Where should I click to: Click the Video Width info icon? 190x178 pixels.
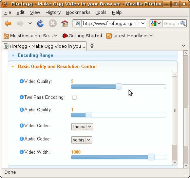[x=22, y=152]
